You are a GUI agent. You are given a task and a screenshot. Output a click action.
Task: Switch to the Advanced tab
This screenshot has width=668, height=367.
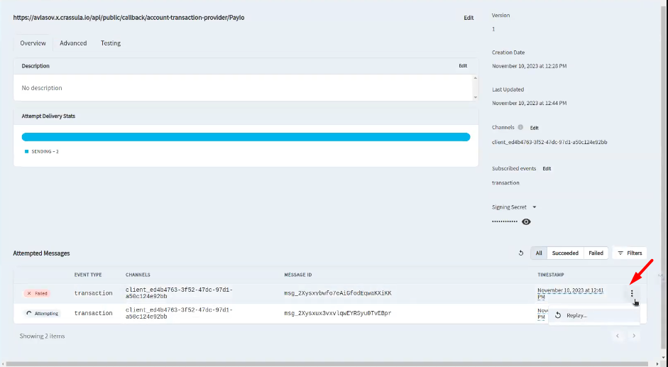click(x=73, y=43)
